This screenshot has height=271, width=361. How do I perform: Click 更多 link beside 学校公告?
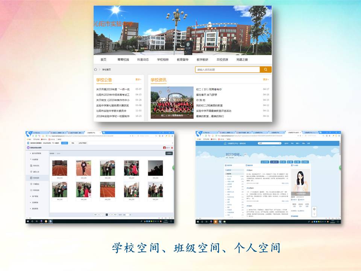click(x=138, y=79)
